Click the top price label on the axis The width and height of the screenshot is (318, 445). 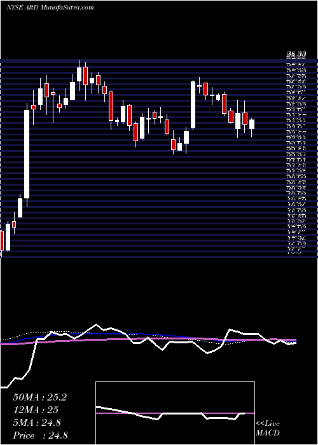point(296,54)
